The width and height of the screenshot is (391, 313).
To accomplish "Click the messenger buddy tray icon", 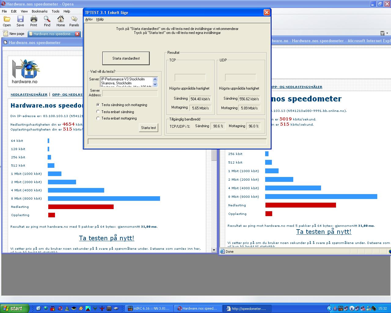I will click(x=368, y=308).
